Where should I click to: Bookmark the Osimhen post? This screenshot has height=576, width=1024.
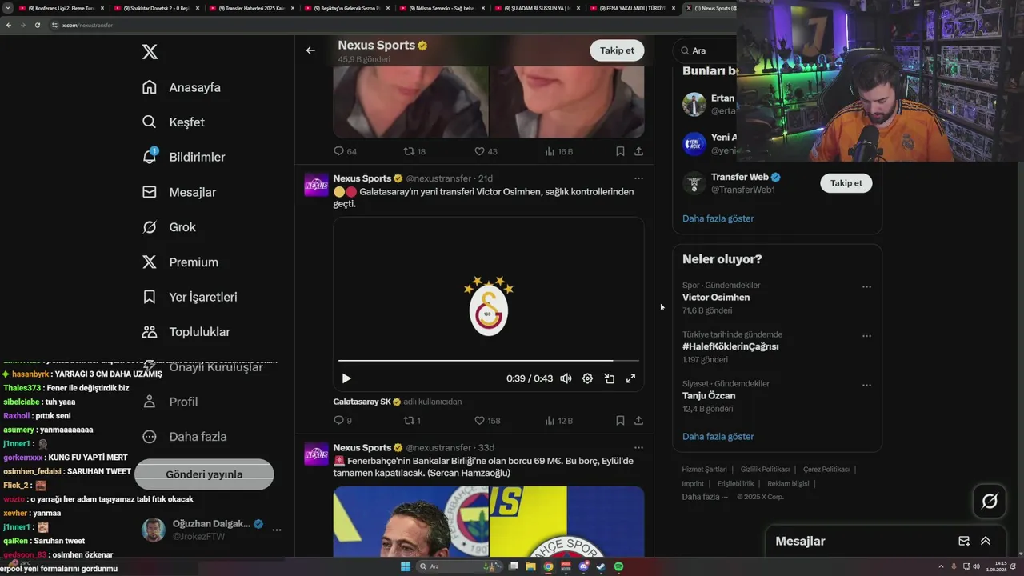[620, 421]
